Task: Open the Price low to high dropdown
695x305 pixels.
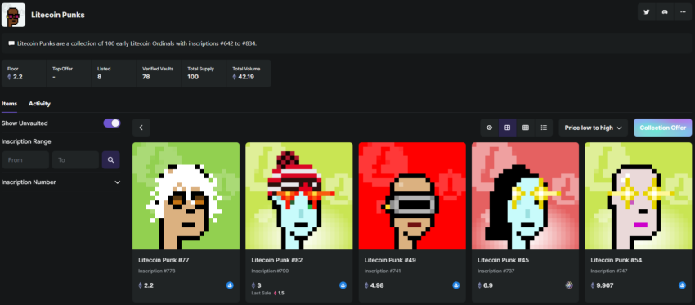Action: (x=593, y=128)
